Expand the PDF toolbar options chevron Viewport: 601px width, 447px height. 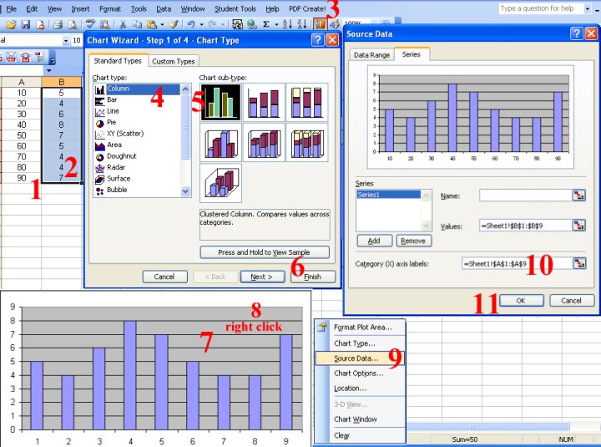click(53, 60)
